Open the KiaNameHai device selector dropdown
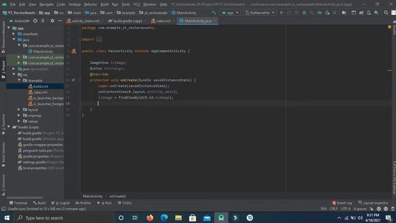Screen dimensions: 396x223 coord(260,12)
